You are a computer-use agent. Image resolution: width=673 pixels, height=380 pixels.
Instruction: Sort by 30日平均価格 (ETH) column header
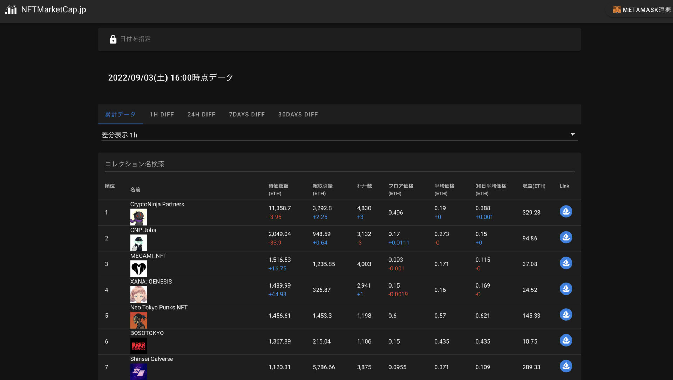click(x=491, y=189)
